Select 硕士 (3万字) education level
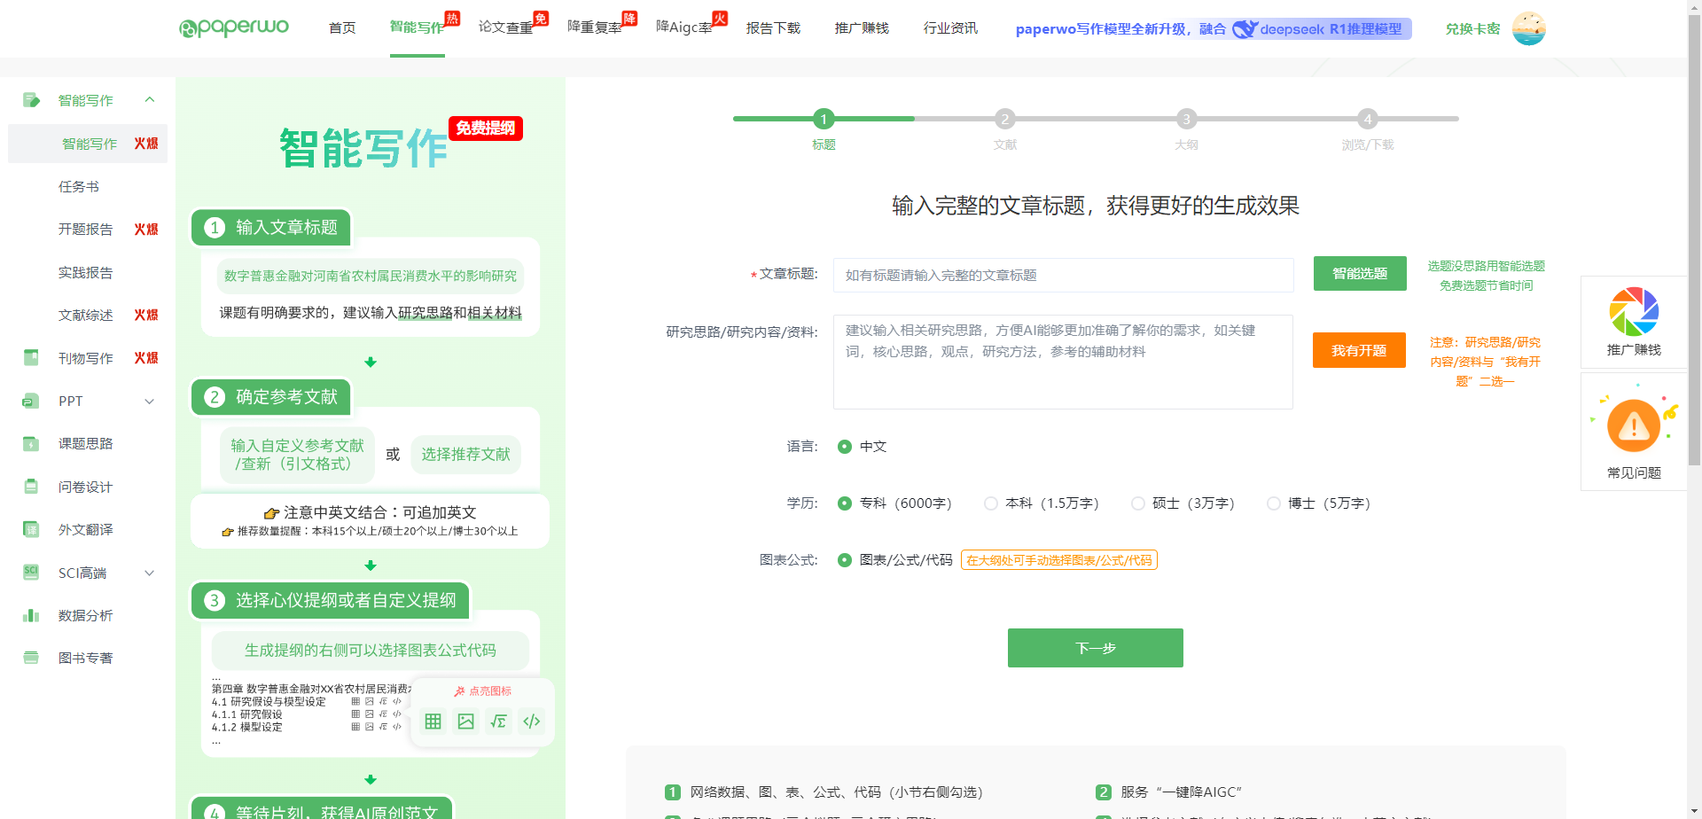This screenshot has width=1702, height=819. [x=1138, y=503]
